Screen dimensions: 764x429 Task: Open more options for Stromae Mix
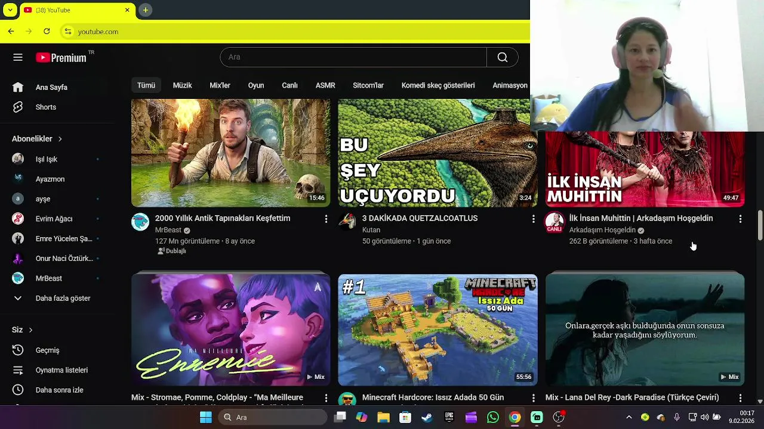click(326, 397)
